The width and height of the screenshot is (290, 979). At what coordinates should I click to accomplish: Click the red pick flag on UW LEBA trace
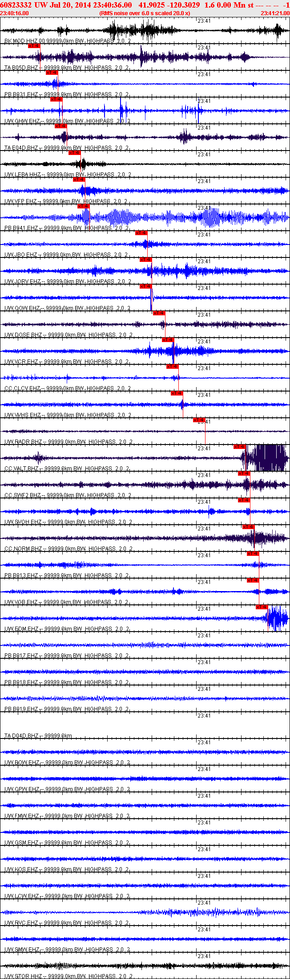74,153
